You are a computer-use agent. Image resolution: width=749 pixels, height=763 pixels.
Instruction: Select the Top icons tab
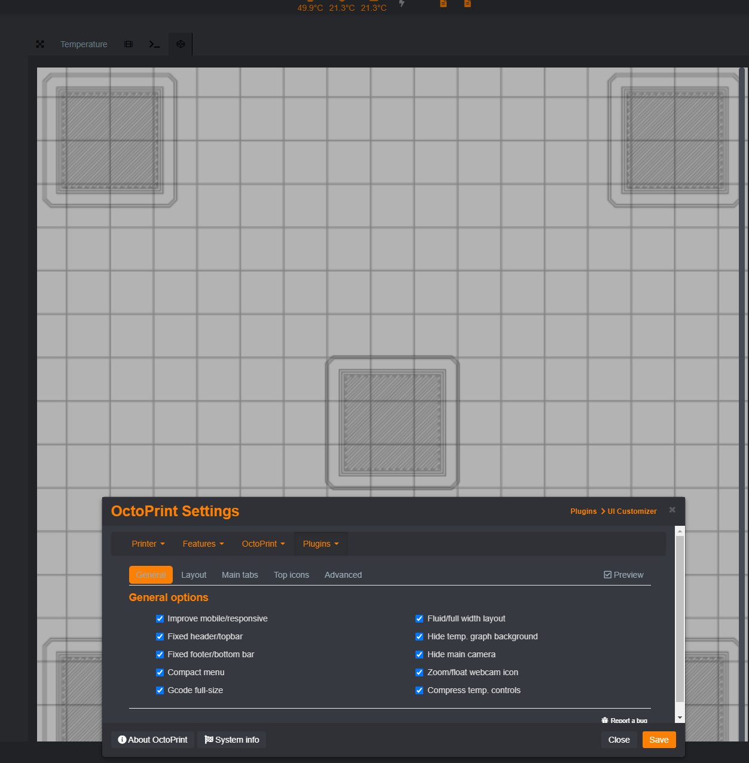coord(291,574)
